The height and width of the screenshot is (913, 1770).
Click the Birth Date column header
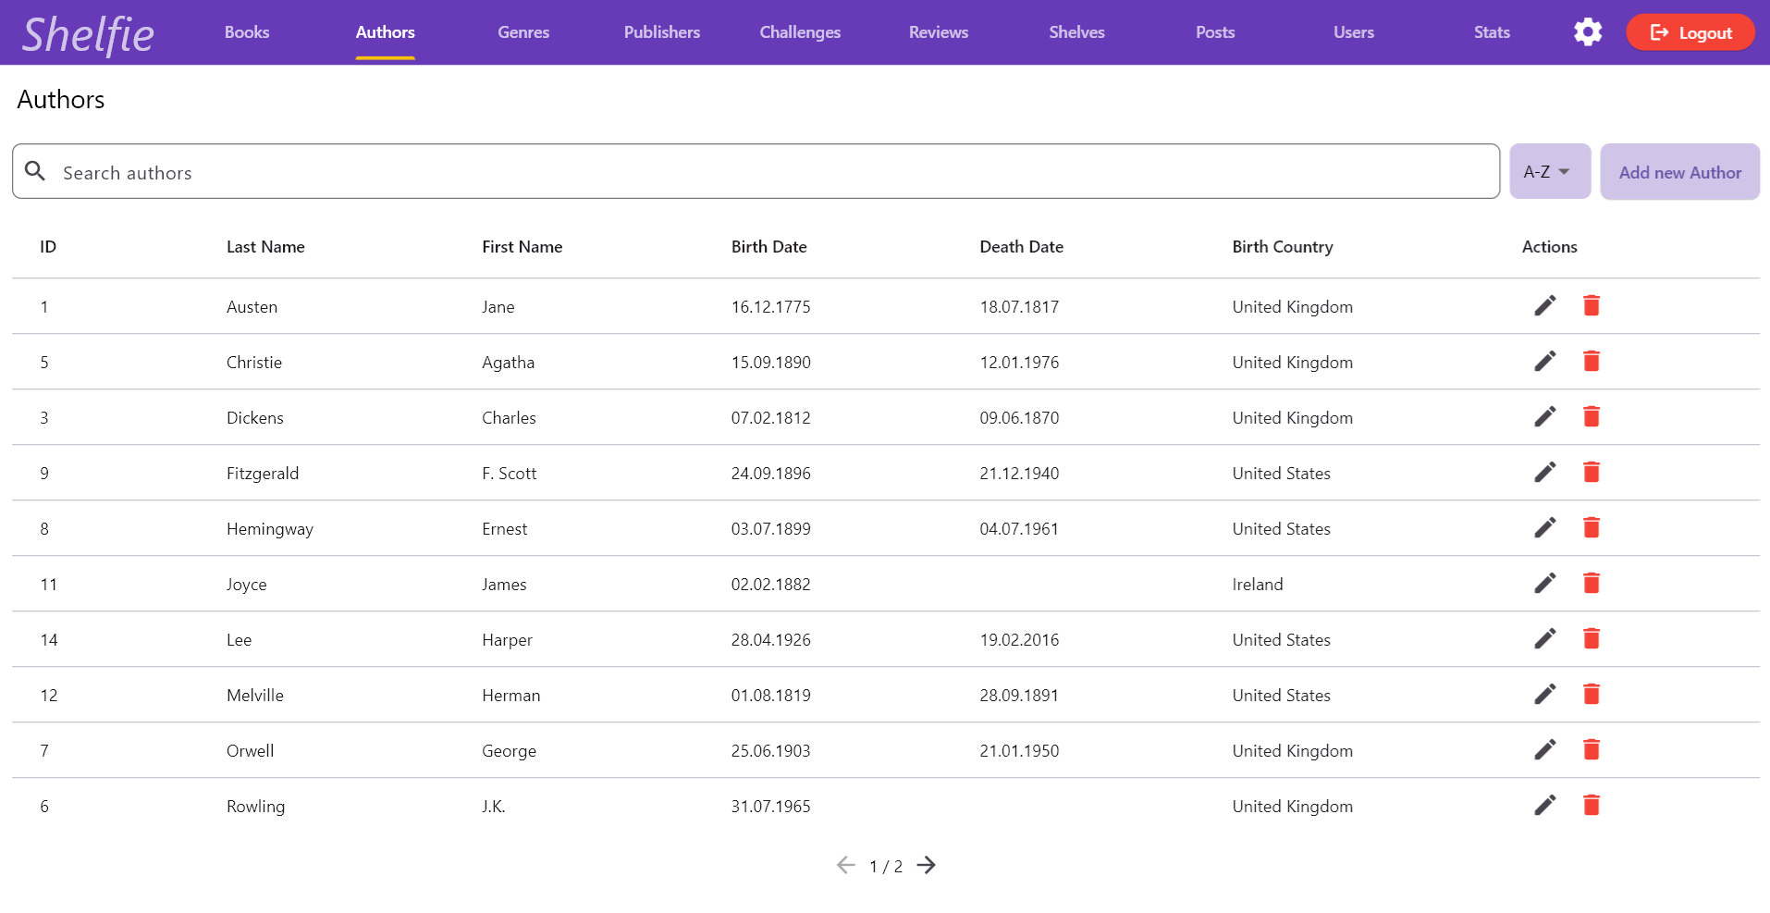point(768,247)
